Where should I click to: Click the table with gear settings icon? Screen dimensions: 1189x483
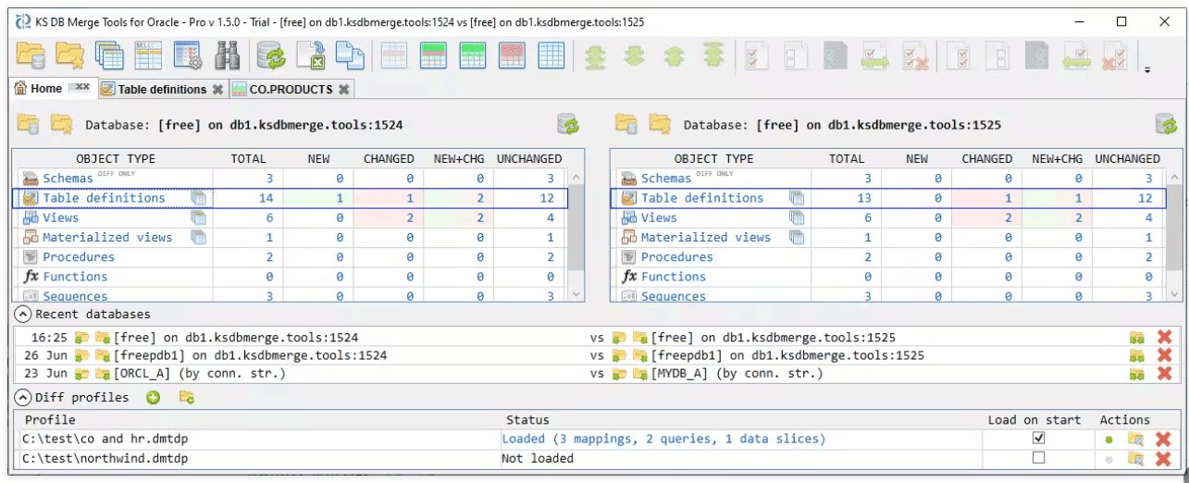(188, 56)
